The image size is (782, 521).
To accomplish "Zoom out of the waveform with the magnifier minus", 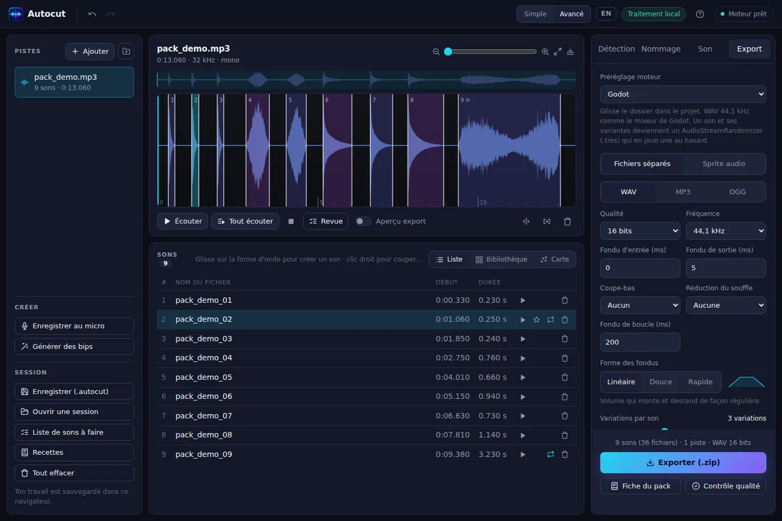I will (x=436, y=52).
